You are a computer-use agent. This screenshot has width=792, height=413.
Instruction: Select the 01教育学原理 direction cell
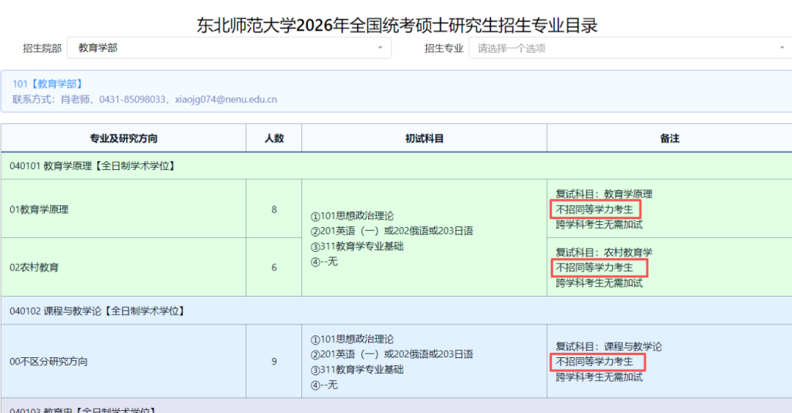coord(39,209)
